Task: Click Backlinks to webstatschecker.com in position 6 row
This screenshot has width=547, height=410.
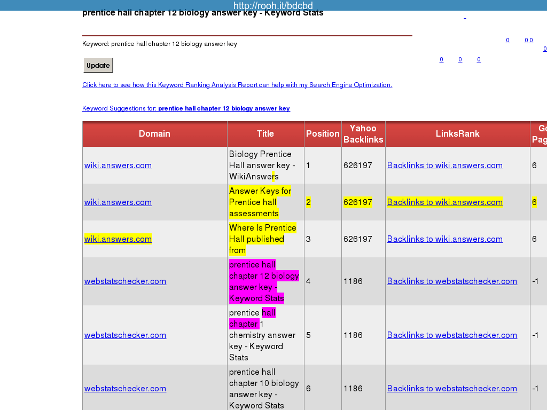Action: [452, 389]
